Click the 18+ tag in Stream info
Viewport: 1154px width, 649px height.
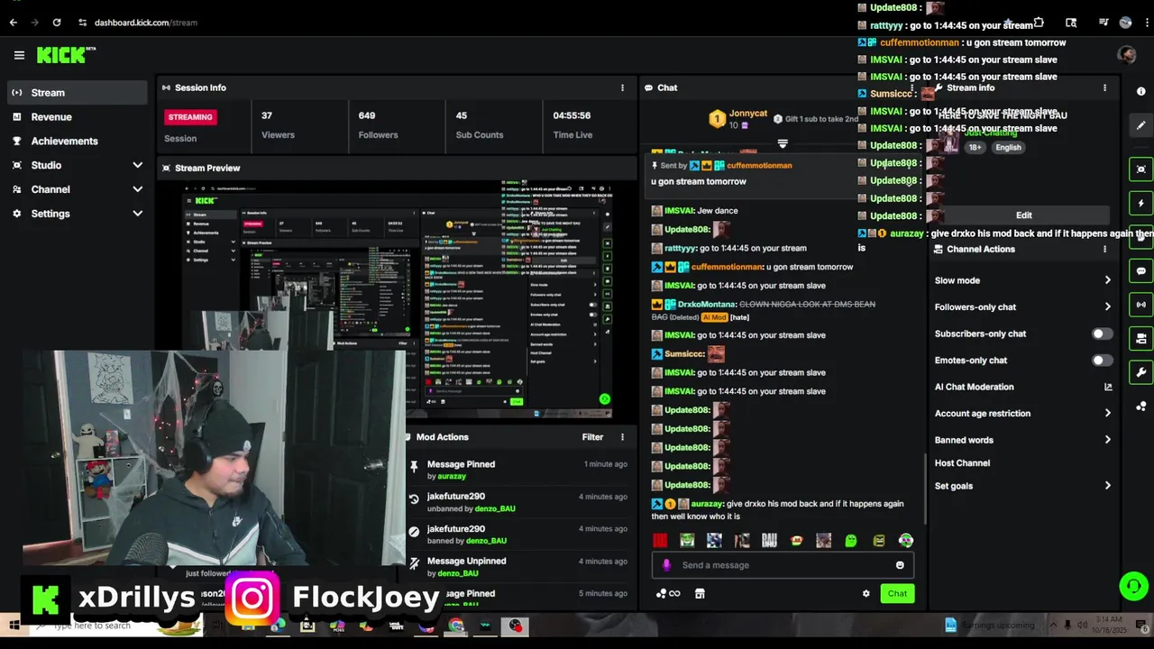coord(975,148)
